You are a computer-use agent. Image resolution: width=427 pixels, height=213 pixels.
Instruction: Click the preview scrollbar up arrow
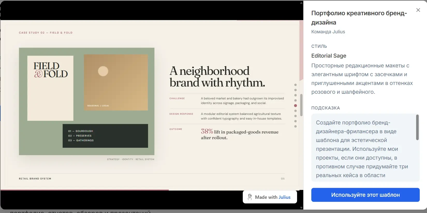pyautogui.click(x=301, y=3)
